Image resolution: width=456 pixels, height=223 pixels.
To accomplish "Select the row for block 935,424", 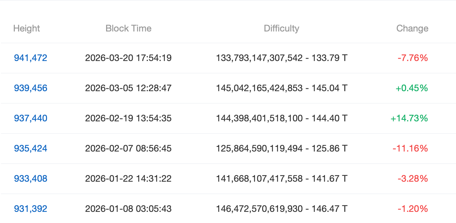I will [x=228, y=148].
